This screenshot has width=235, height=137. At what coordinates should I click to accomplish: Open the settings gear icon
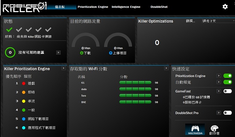225,7
